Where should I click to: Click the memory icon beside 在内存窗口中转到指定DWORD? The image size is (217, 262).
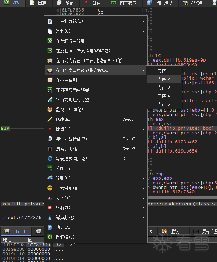tap(50, 70)
